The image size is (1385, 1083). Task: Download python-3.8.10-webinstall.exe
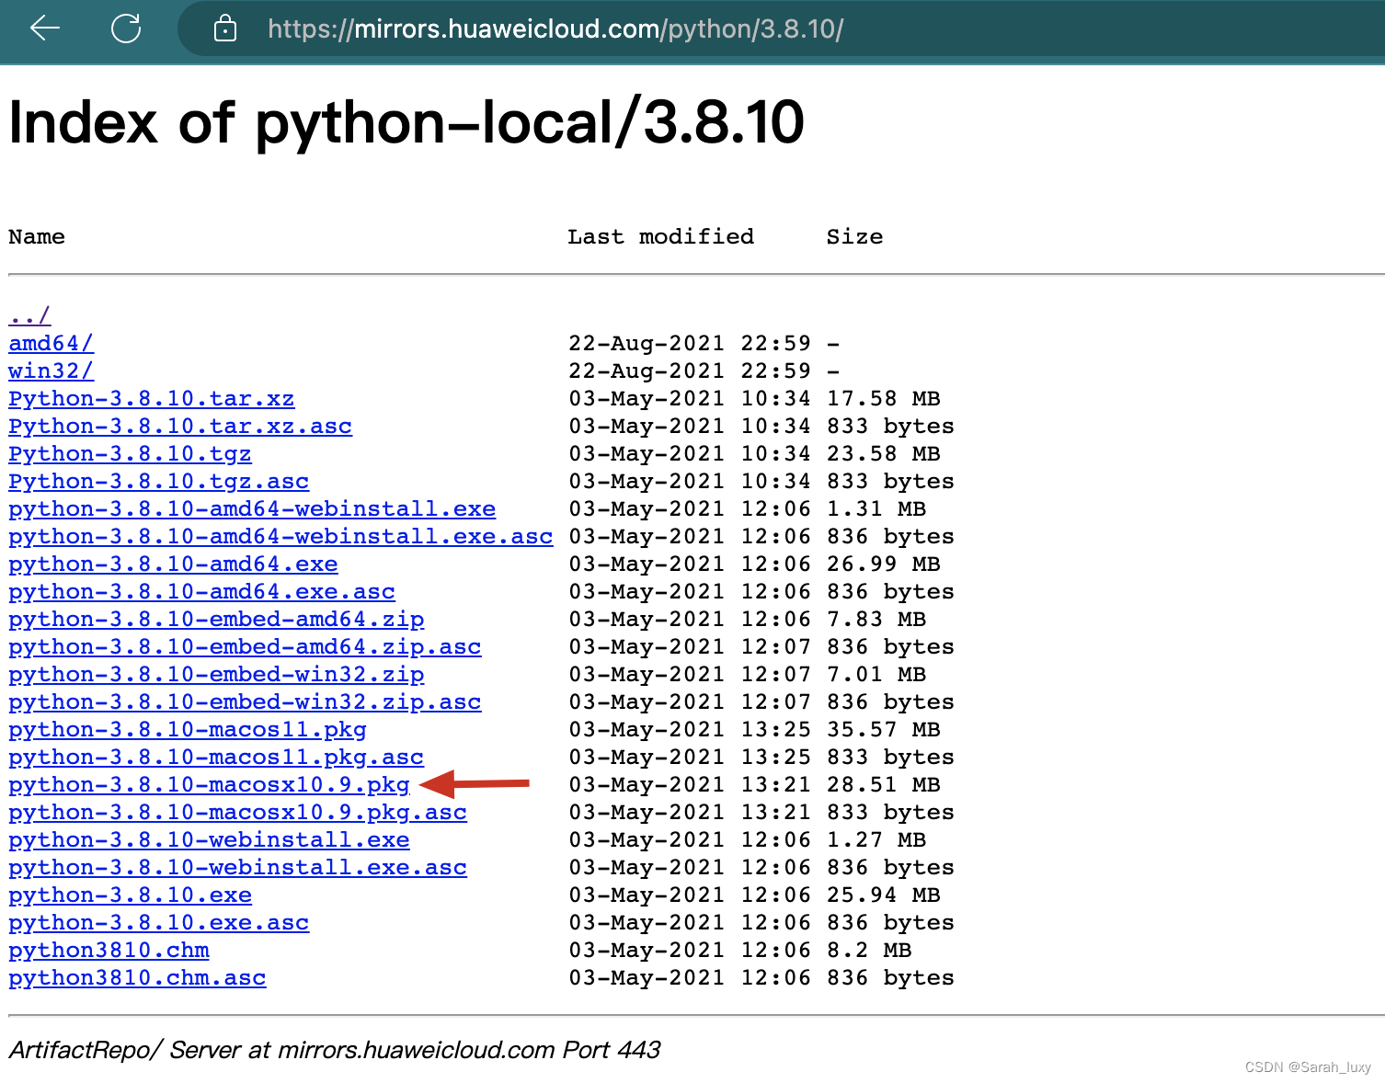click(209, 840)
